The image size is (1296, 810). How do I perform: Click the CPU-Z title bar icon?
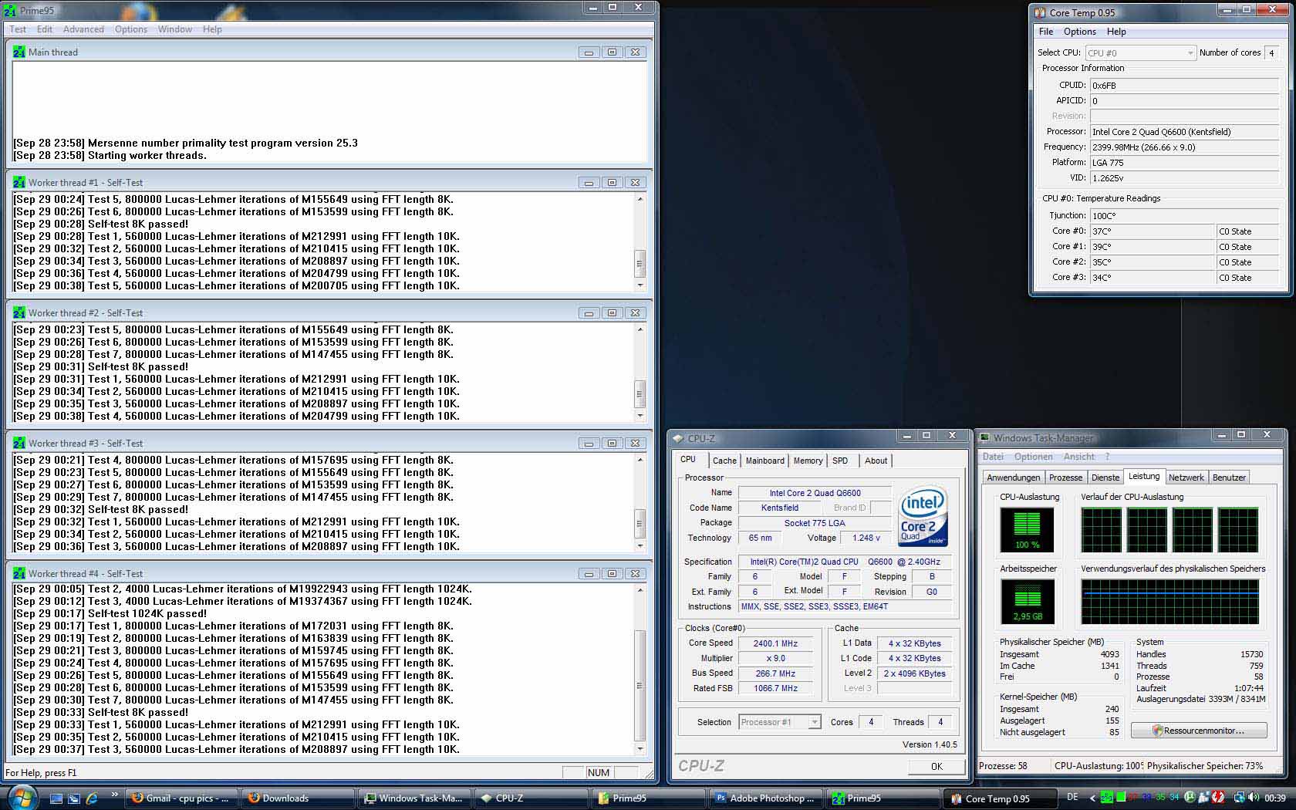click(679, 438)
